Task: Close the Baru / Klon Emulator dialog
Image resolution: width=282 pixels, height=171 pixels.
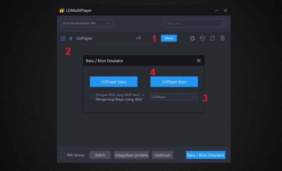Action: (x=199, y=61)
